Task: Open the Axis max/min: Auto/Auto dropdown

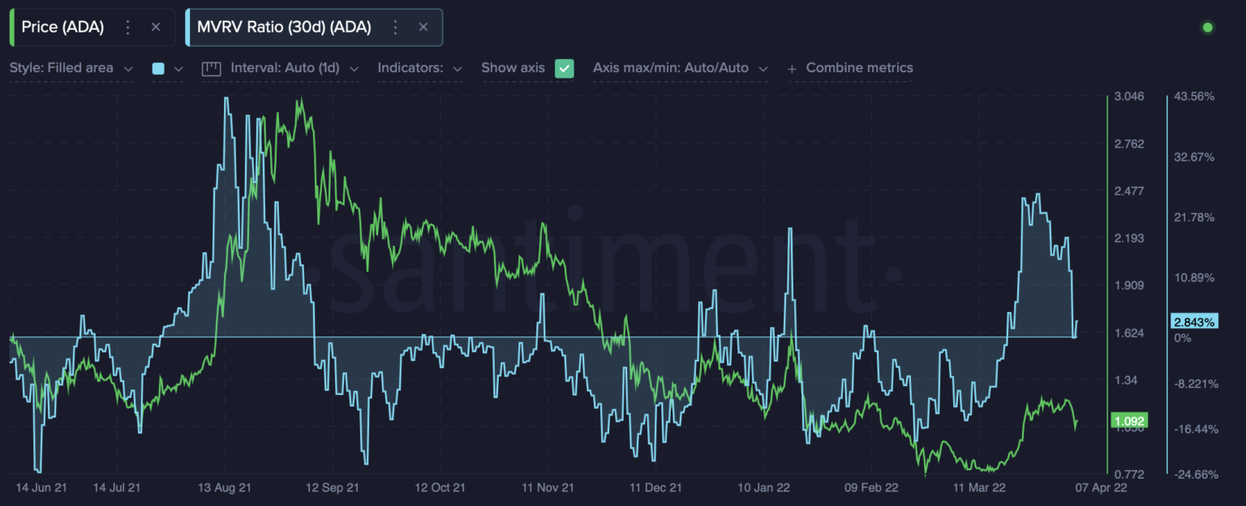Action: pos(680,68)
